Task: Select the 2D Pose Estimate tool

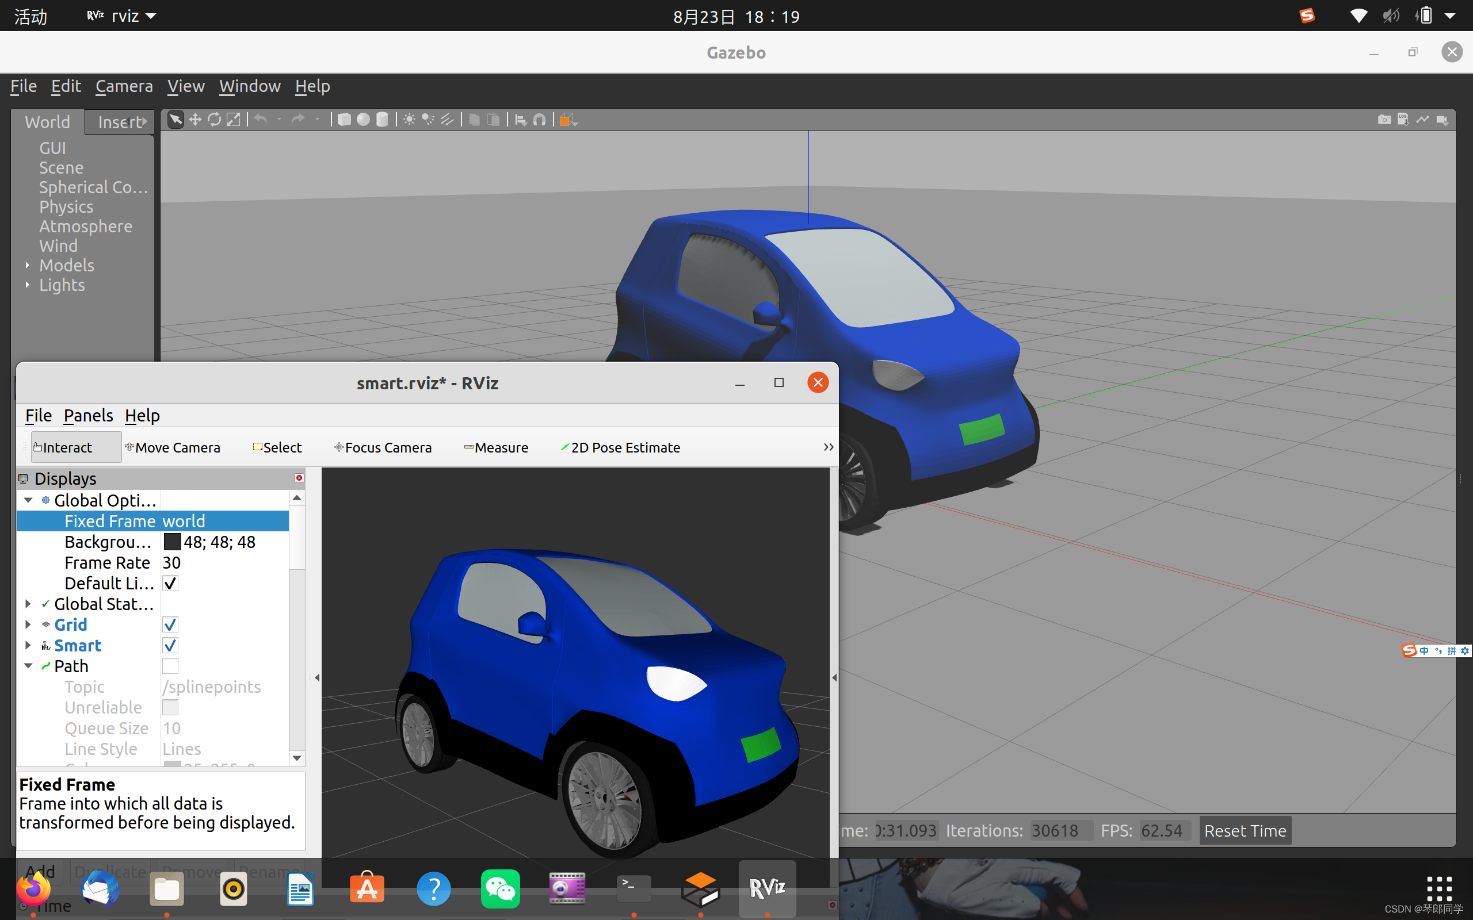Action: (x=620, y=447)
